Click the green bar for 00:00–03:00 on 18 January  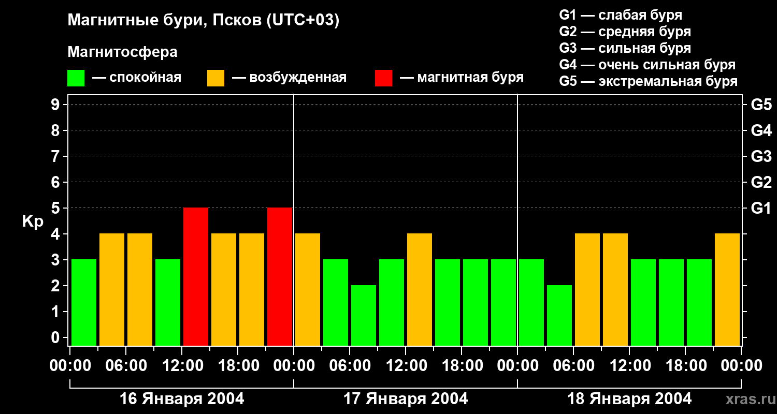point(531,302)
